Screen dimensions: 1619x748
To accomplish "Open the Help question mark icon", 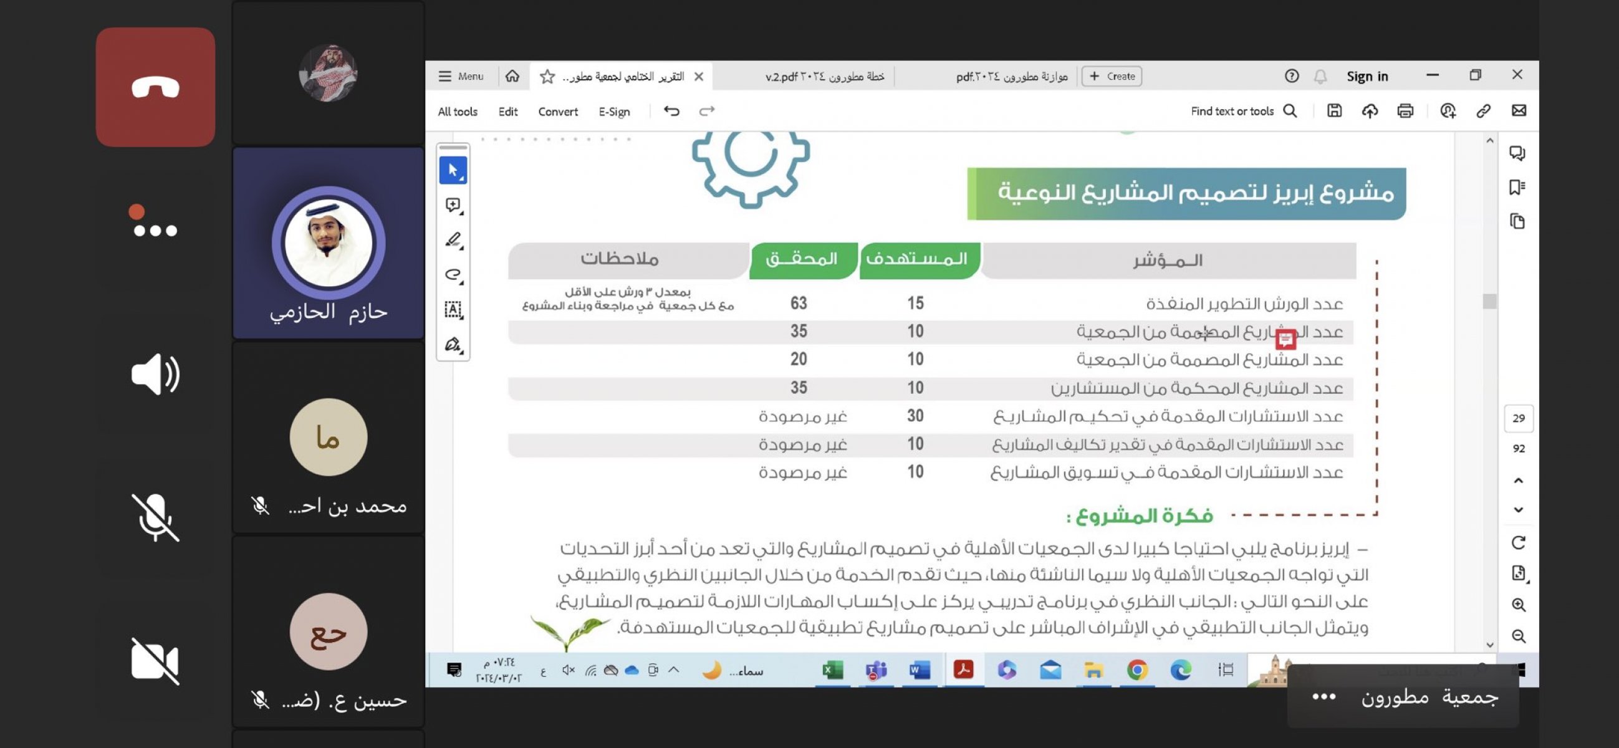I will tap(1291, 76).
